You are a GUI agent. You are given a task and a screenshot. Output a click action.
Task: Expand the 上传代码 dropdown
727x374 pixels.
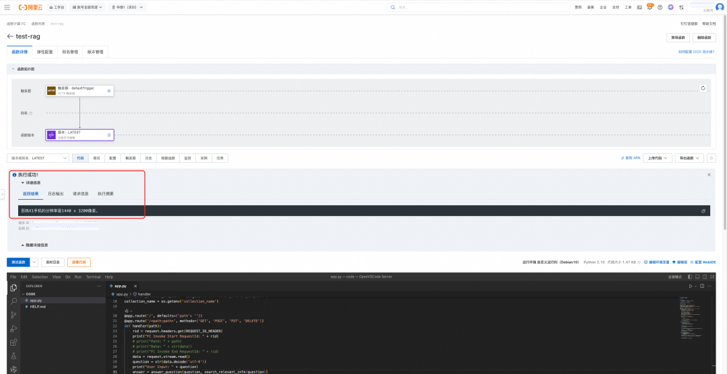pyautogui.click(x=657, y=158)
